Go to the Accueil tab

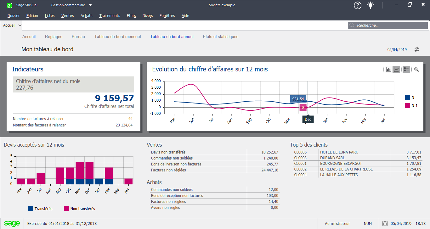tap(29, 37)
